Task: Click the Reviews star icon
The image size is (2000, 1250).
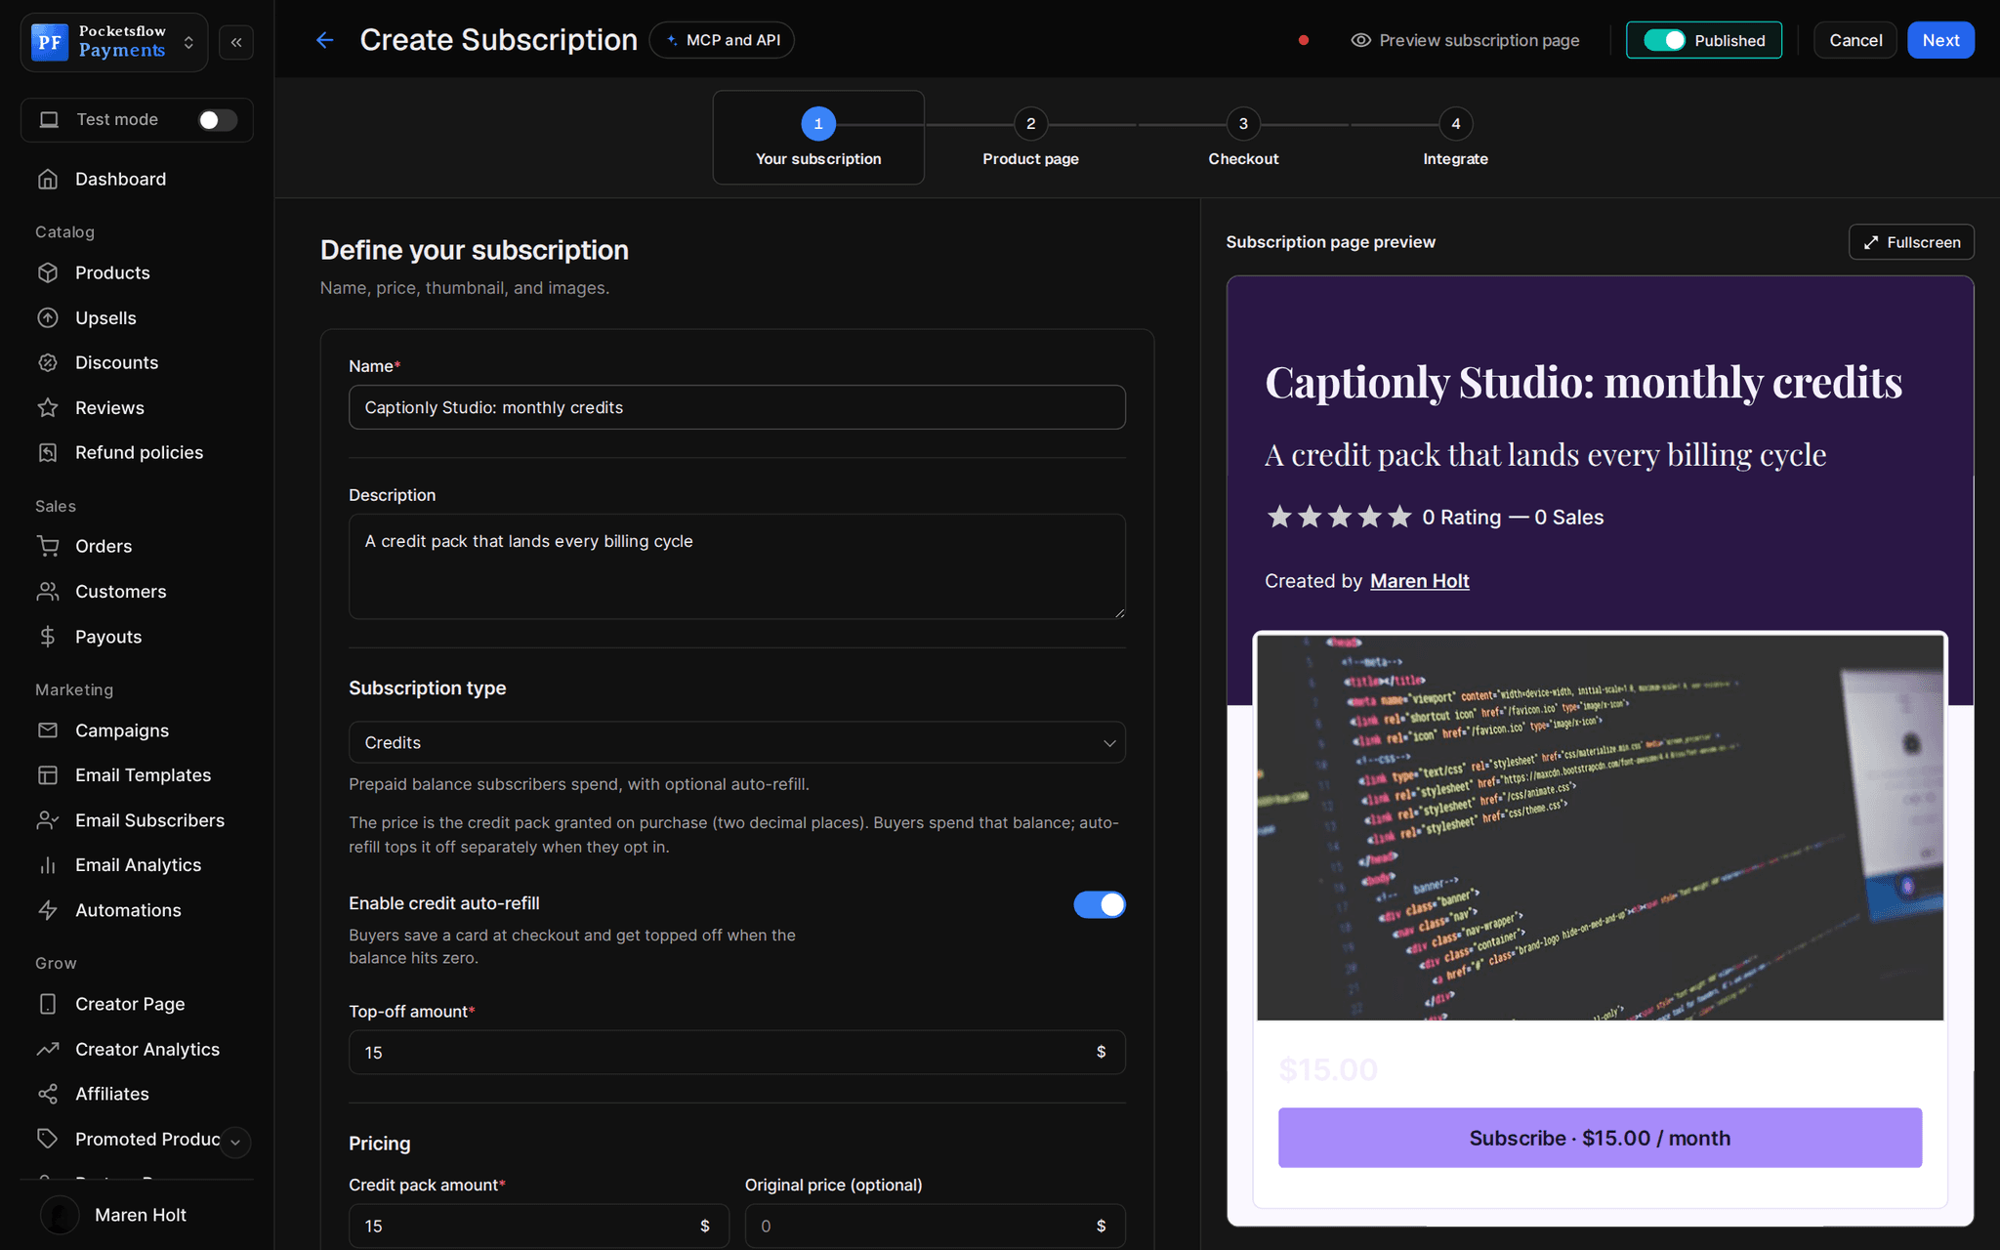Action: click(48, 407)
